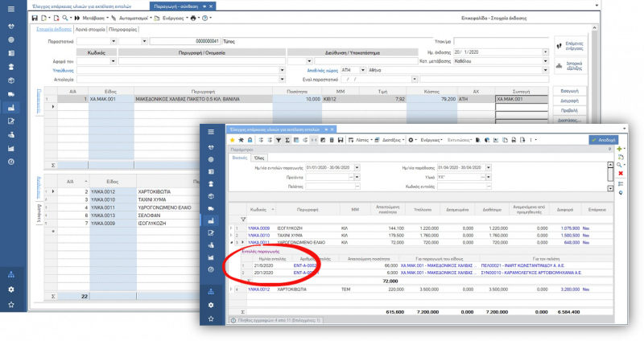
Task: Click the bar chart icon in back sidebar
Action: click(x=11, y=148)
